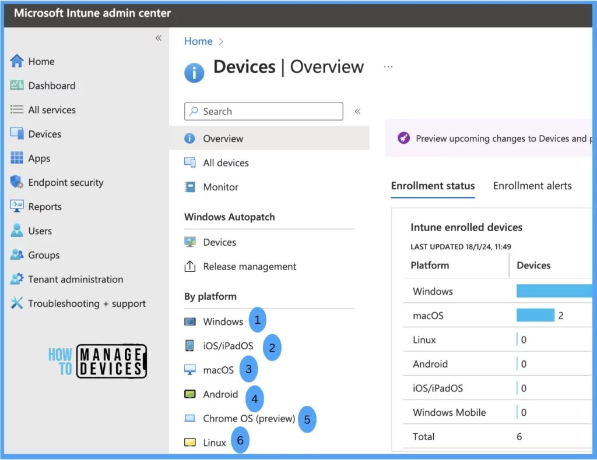The height and width of the screenshot is (460, 597).
Task: Click the Windows Autopatch Devices icon
Action: (189, 242)
